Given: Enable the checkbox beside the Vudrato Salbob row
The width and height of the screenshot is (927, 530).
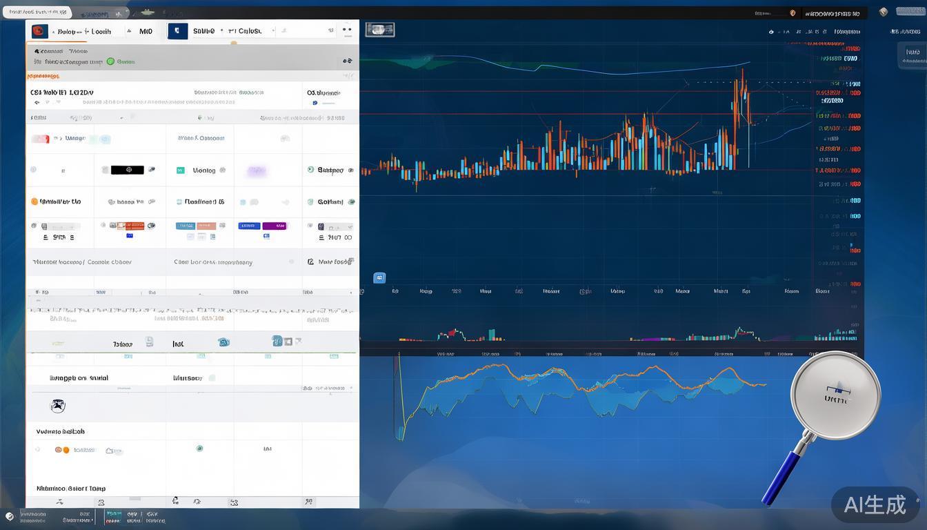Looking at the screenshot, I should tap(37, 448).
